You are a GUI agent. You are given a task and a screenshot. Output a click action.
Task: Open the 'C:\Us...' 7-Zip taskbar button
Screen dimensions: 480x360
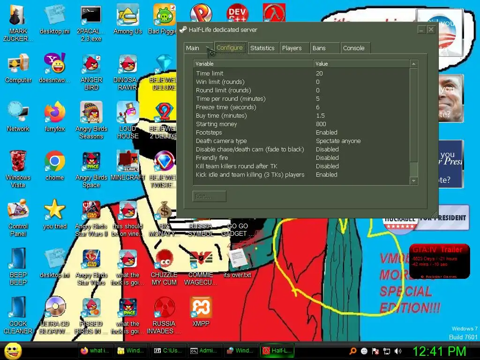(168, 351)
